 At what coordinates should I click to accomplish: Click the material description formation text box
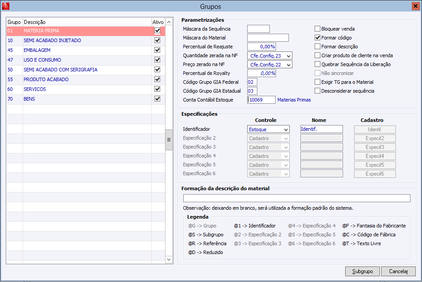[296, 198]
